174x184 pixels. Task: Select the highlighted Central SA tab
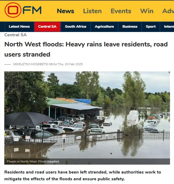[x=47, y=27]
